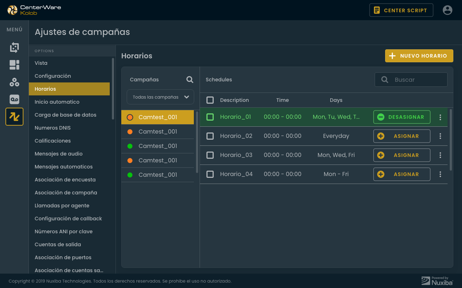462x288 pixels.
Task: Click DESASIGNAR for Horario_01
Action: pos(402,117)
